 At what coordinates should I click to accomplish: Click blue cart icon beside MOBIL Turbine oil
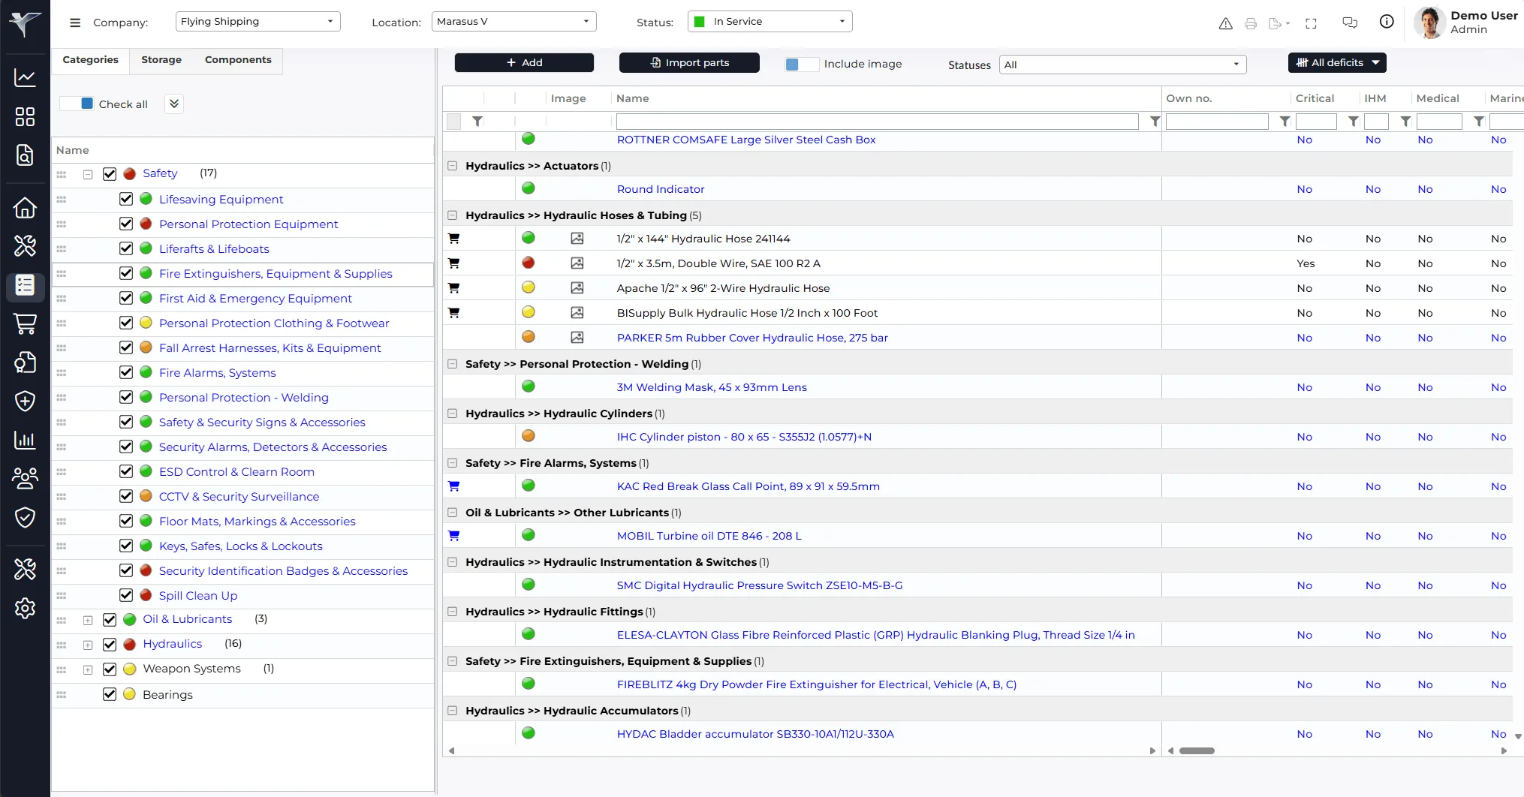[x=453, y=536]
